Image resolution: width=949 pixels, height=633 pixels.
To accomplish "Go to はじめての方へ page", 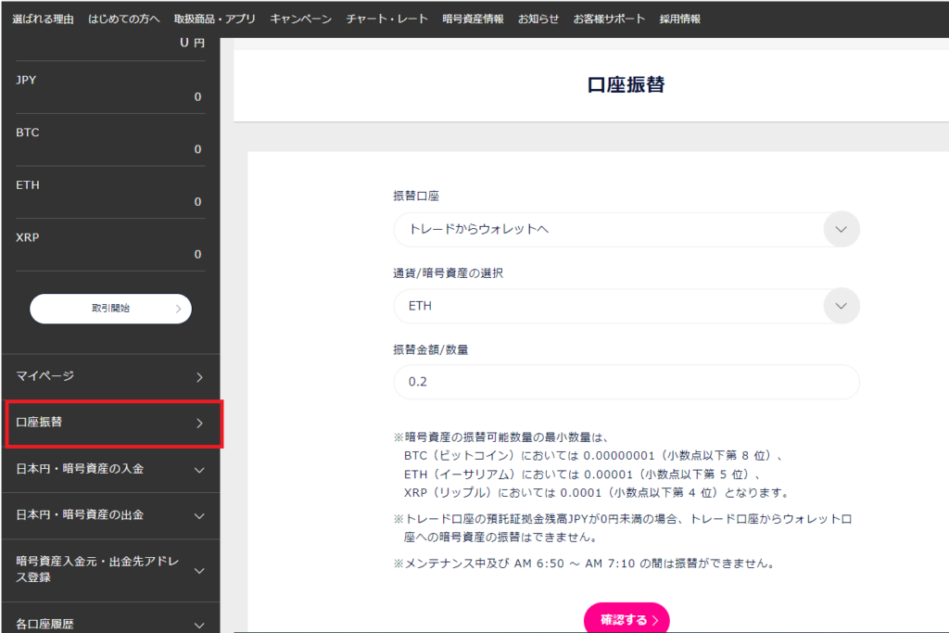I will 123,19.
